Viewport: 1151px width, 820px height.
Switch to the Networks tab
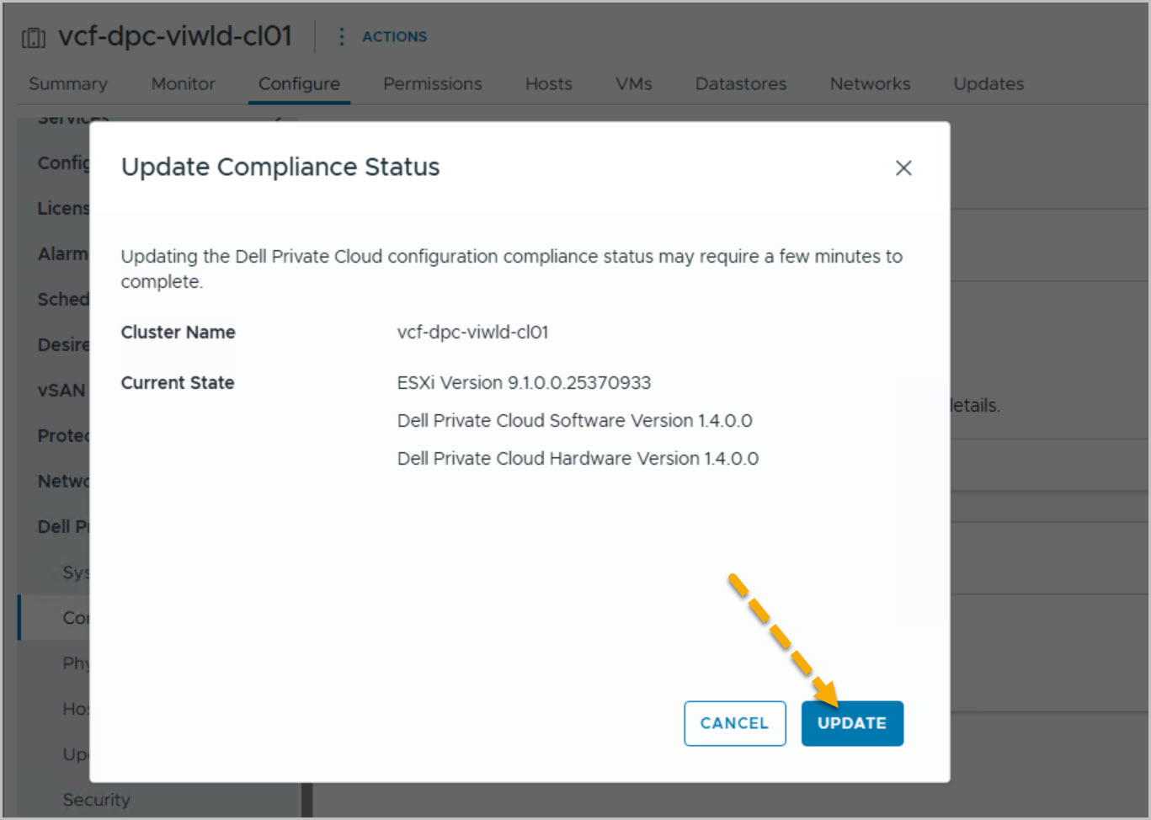(870, 84)
